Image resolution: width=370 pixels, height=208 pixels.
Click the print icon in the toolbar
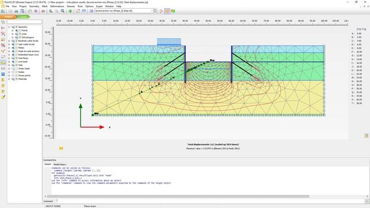tap(16, 11)
